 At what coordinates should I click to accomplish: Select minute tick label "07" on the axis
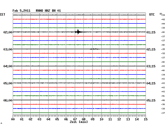75,119
